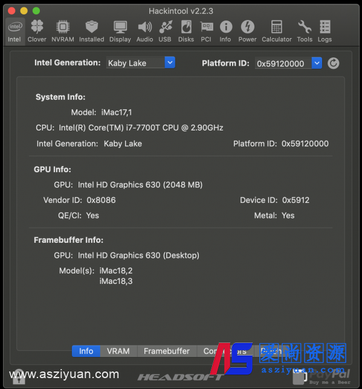The image size is (362, 389).
Task: Click Intel HD Graphics 630 (Desktop) text
Action: tap(138, 256)
